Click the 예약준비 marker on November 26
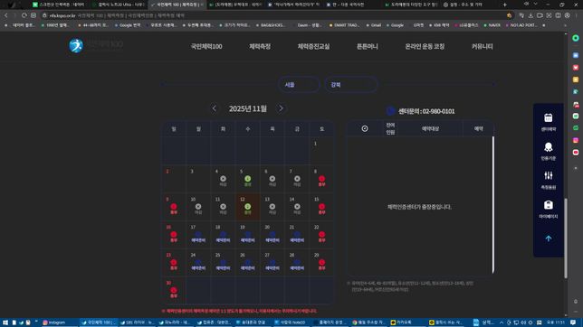This screenshot has height=327, width=583. [x=248, y=265]
